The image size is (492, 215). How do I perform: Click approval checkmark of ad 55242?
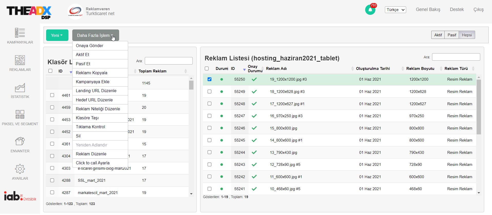[254, 177]
